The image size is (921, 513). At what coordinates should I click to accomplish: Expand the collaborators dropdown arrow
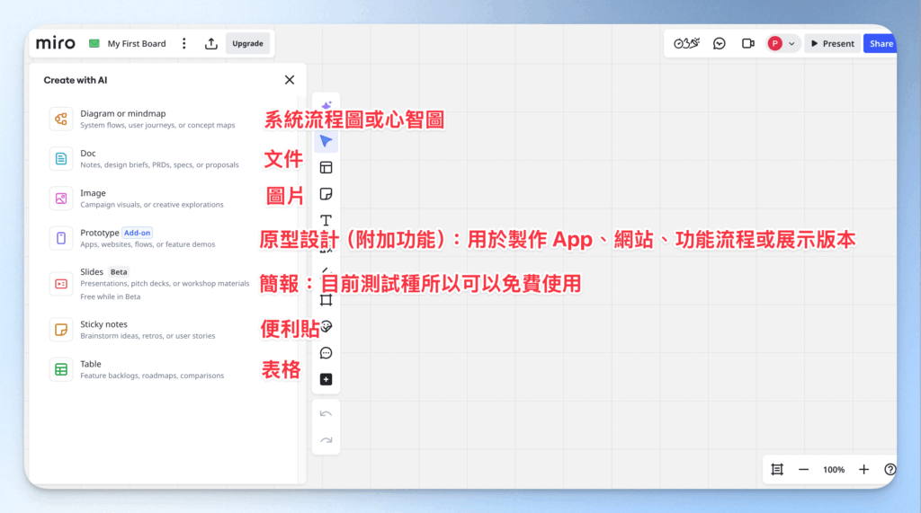click(x=791, y=44)
